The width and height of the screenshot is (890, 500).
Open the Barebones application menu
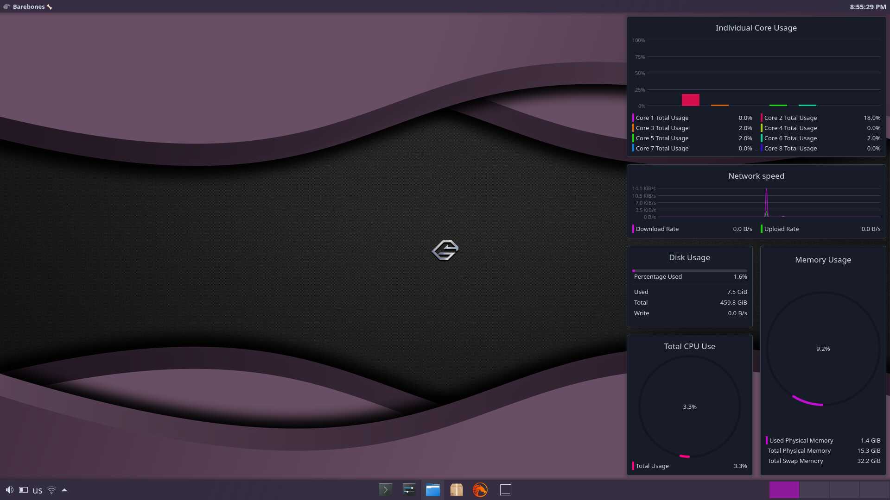point(28,6)
